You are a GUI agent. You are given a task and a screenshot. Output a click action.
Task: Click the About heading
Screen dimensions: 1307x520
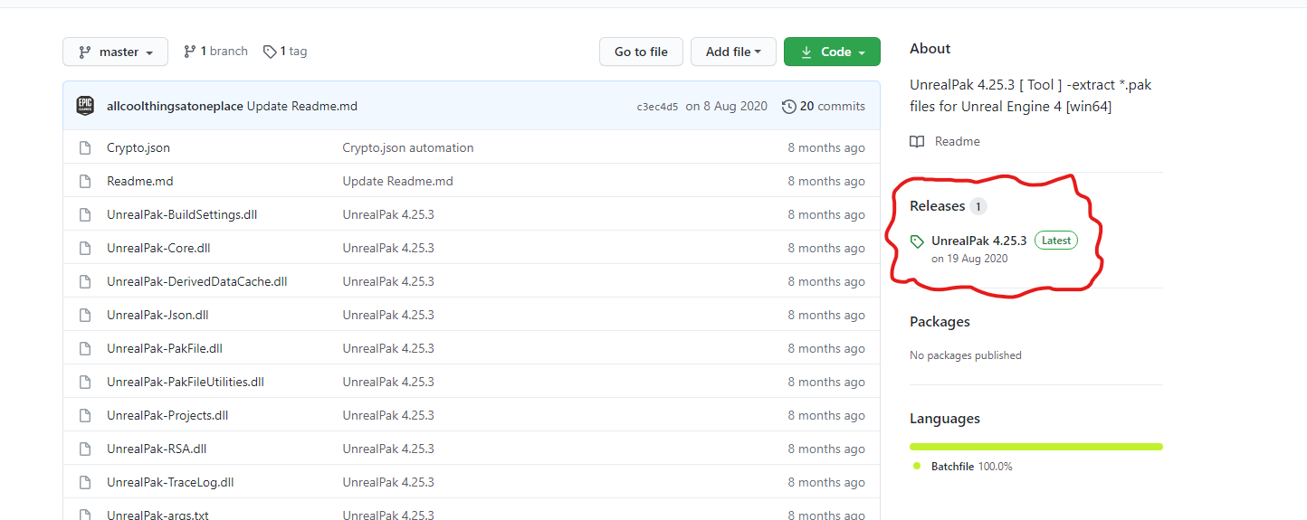tap(930, 49)
